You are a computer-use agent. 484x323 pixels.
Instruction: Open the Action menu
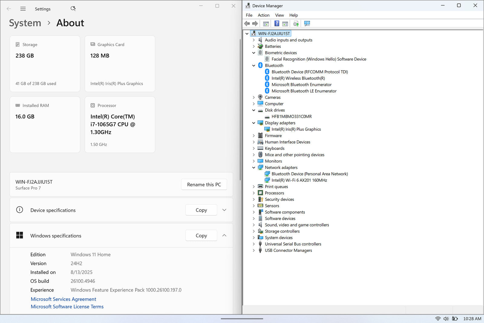click(263, 15)
